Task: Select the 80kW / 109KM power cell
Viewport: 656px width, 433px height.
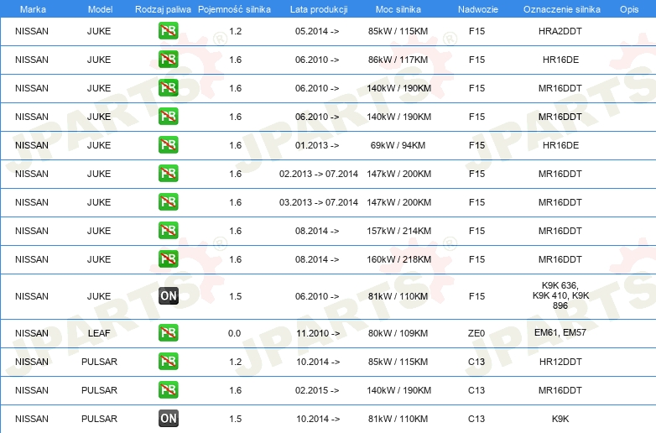Action: [398, 333]
